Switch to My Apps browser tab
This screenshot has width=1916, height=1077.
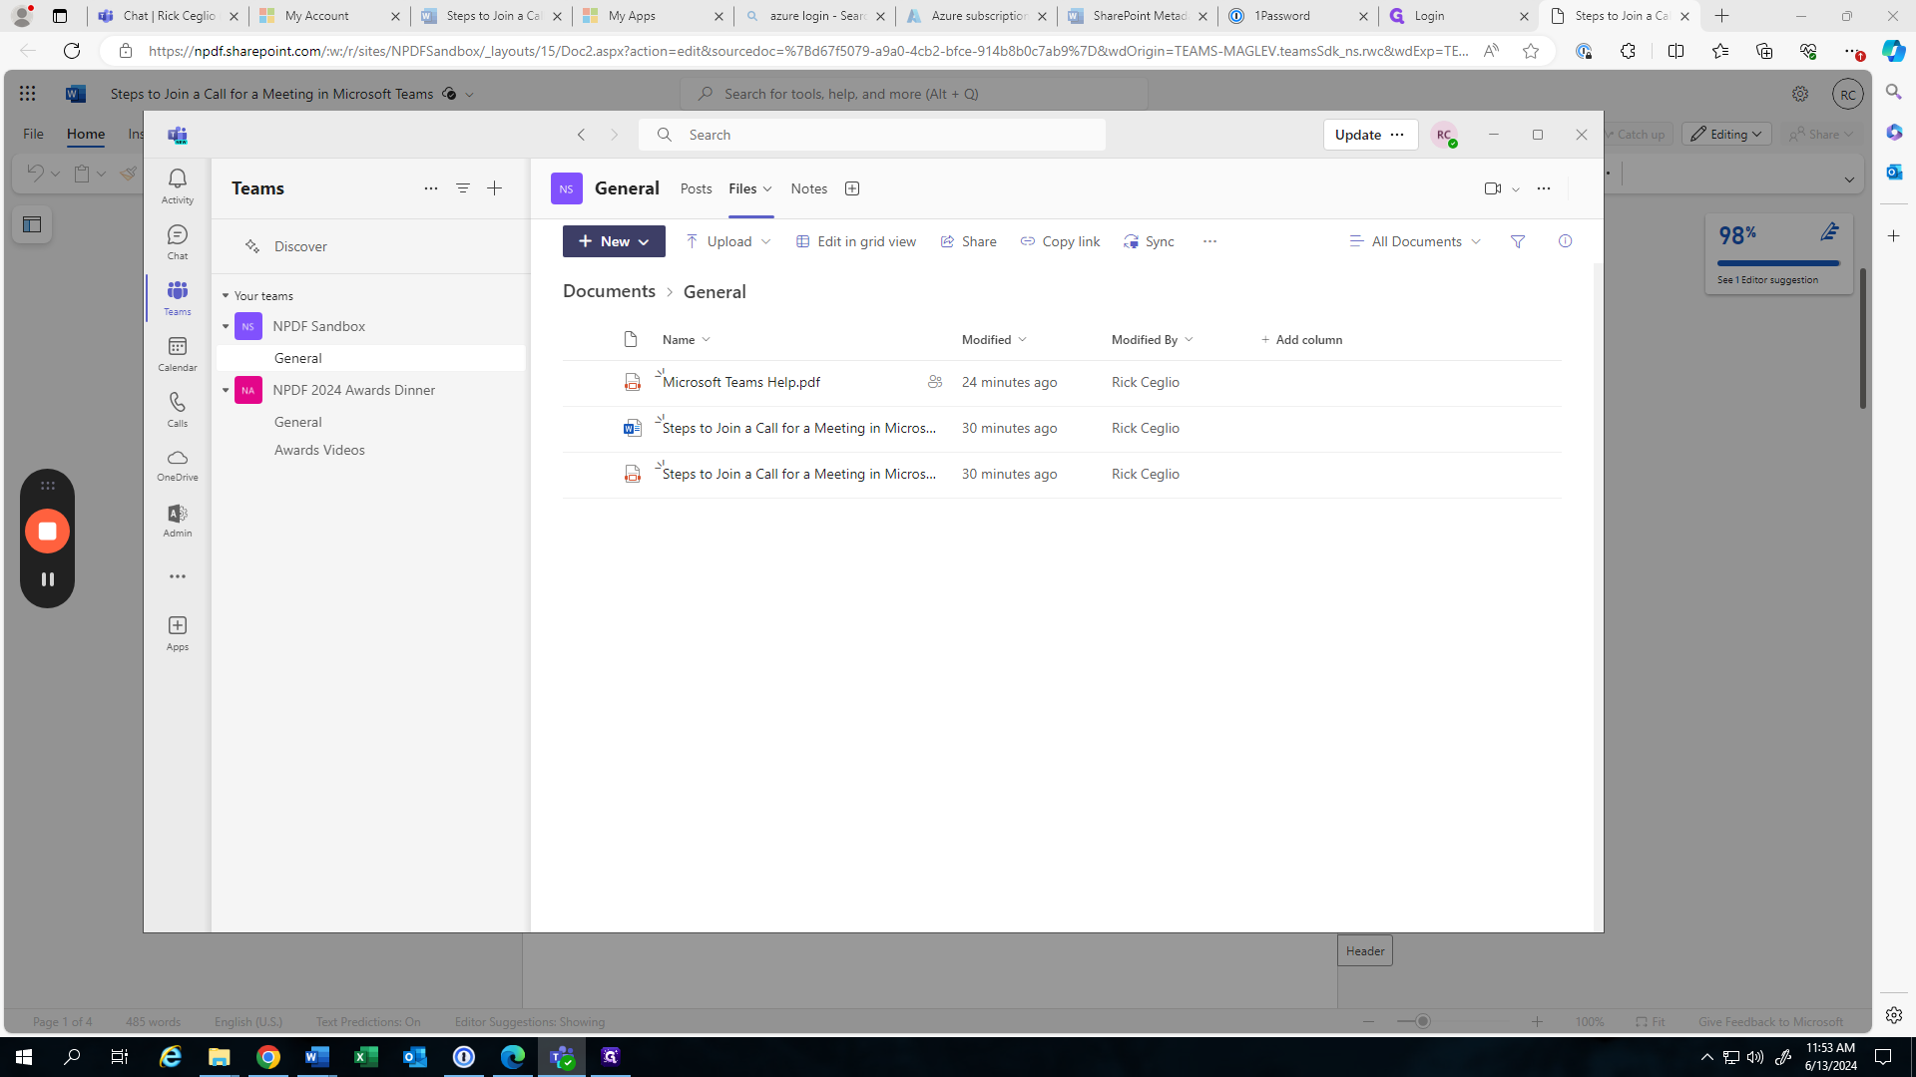click(652, 16)
